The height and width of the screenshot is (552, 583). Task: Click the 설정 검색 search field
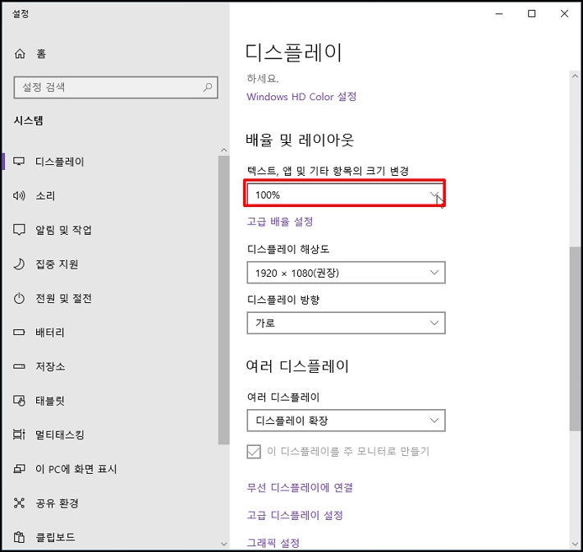click(x=116, y=87)
